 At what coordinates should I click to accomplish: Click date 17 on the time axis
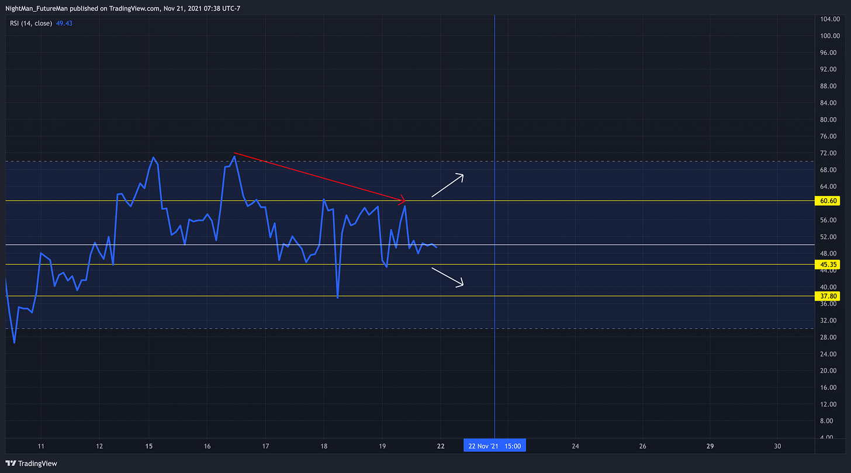tap(265, 446)
